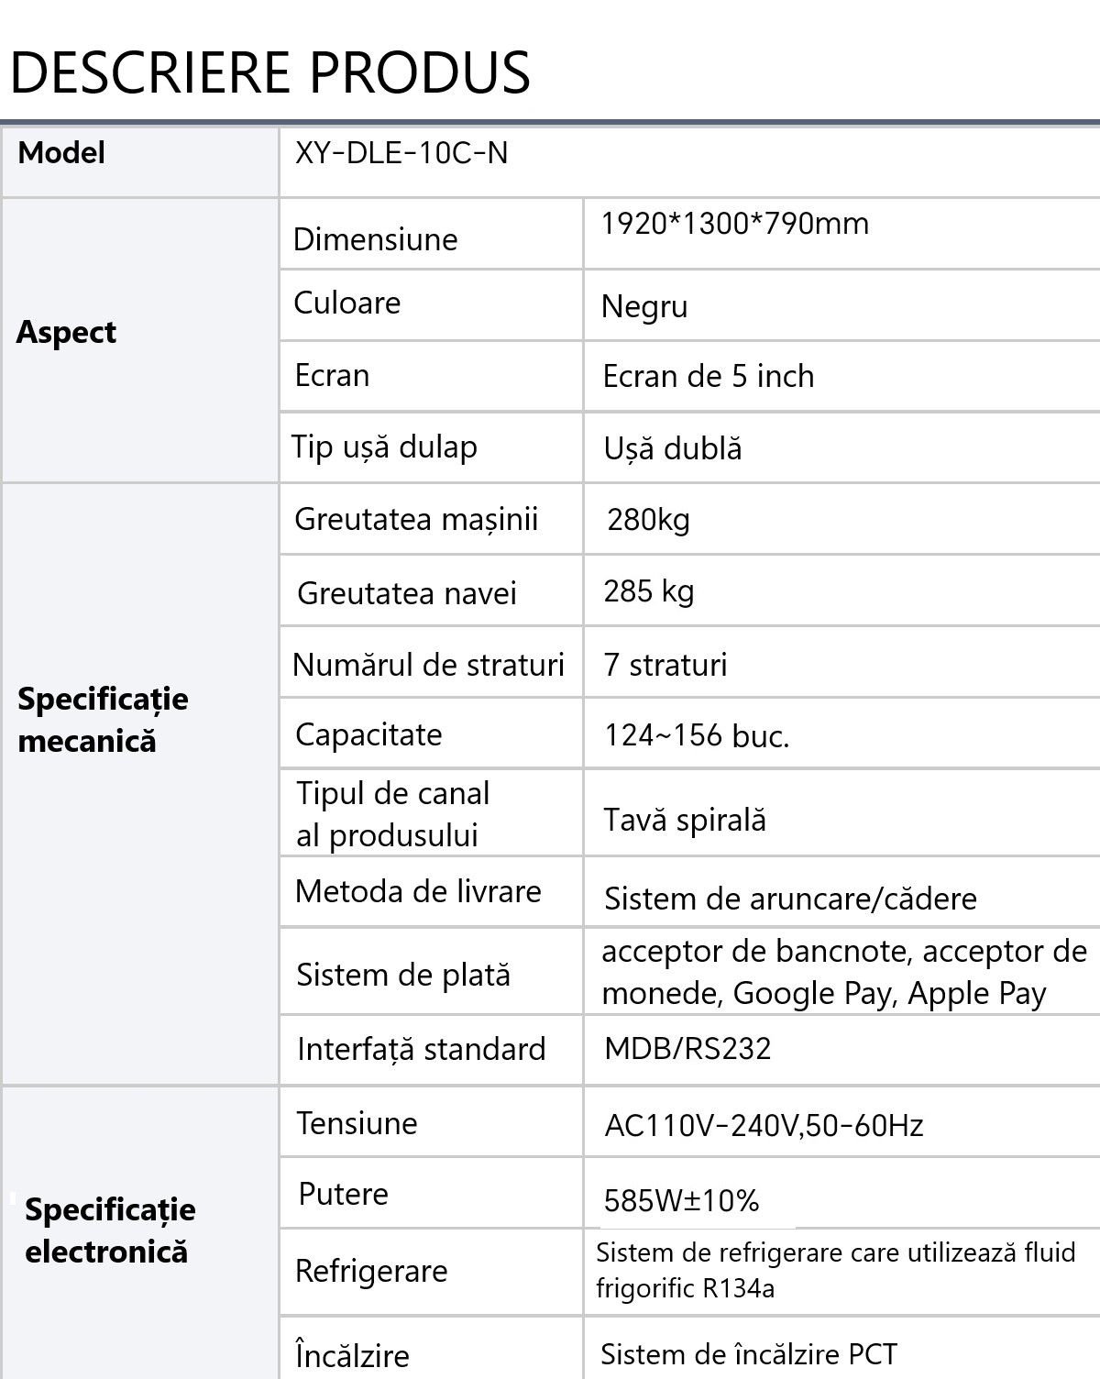Select the Ușă dublă cell
Screen dimensions: 1100x1379
tap(673, 448)
